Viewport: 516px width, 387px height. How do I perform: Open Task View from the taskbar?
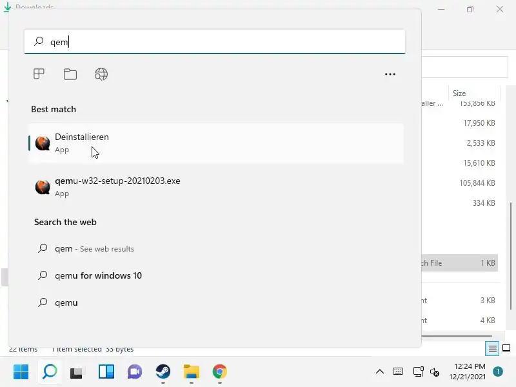(77, 372)
